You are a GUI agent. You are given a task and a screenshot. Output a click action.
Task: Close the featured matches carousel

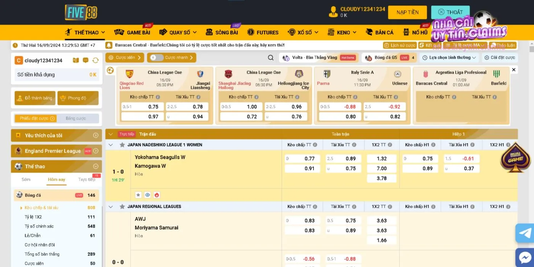pos(513,70)
